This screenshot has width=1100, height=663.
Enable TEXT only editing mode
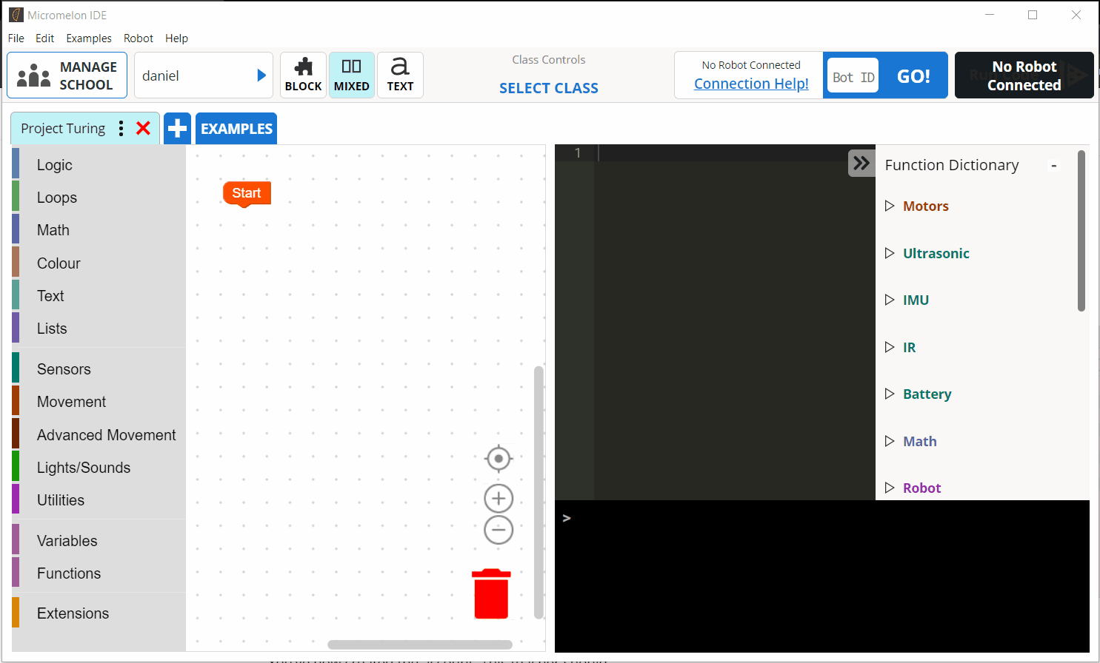pyautogui.click(x=400, y=74)
